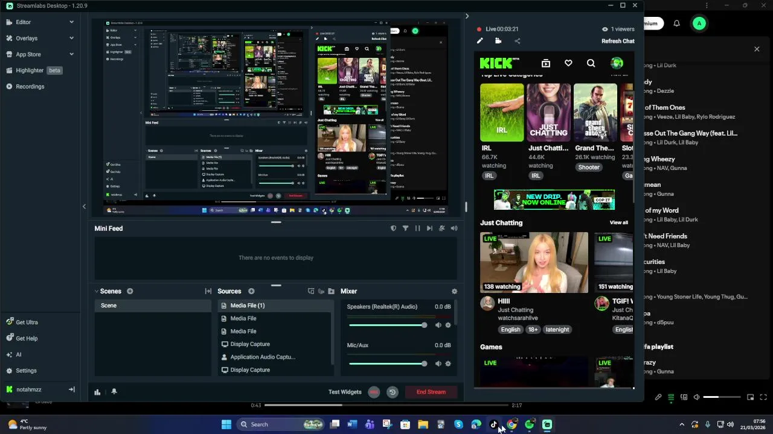Click Test Widgets button

(x=345, y=392)
